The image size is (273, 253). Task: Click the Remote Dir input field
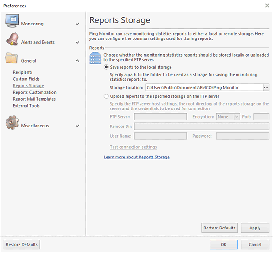(x=202, y=126)
